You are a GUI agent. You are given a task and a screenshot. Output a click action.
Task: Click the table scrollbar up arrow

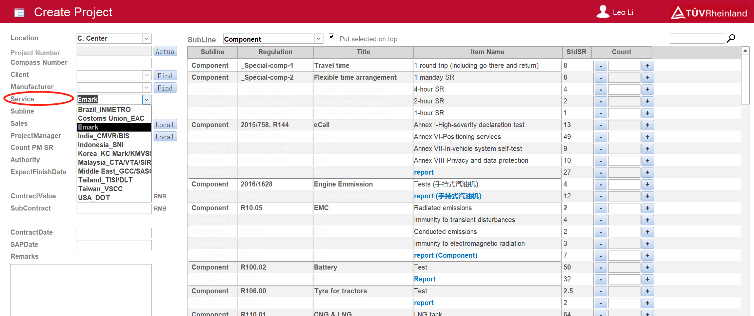(745, 51)
